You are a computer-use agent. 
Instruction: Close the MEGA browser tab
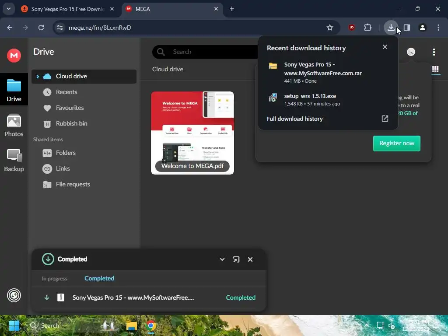point(216,9)
